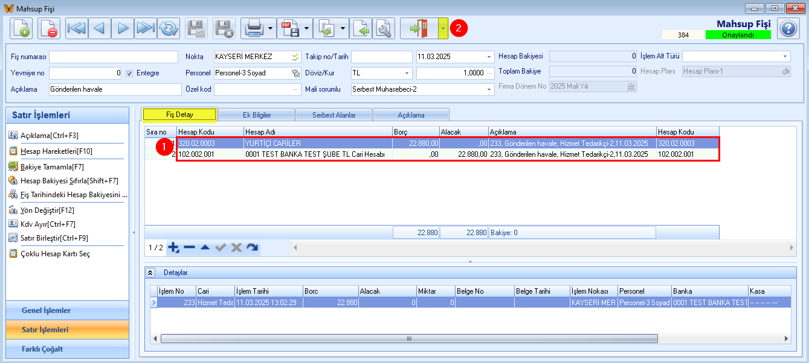Click the minus icon to remove grid row
Image resolution: width=809 pixels, height=363 pixels.
point(189,247)
